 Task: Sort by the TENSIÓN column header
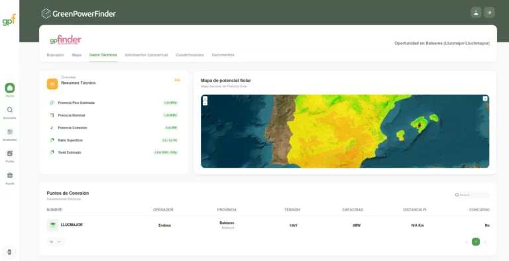click(x=292, y=210)
